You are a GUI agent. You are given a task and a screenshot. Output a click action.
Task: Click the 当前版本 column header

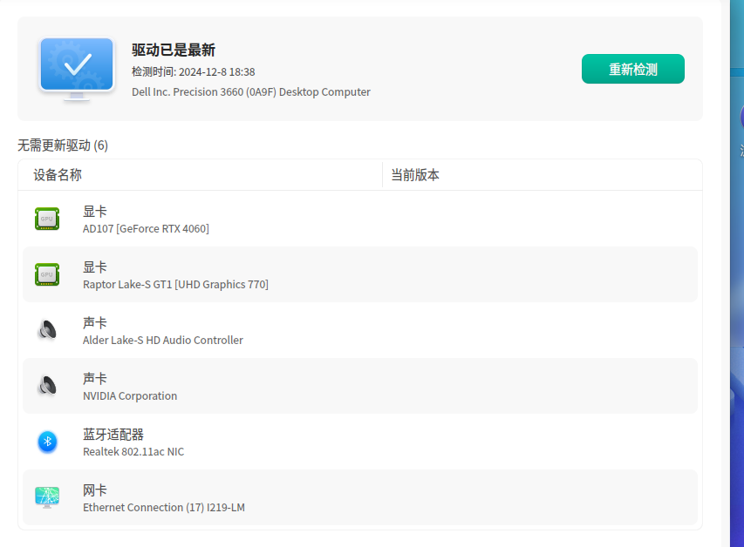415,175
